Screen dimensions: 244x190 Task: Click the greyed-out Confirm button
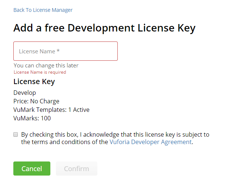[77, 169]
